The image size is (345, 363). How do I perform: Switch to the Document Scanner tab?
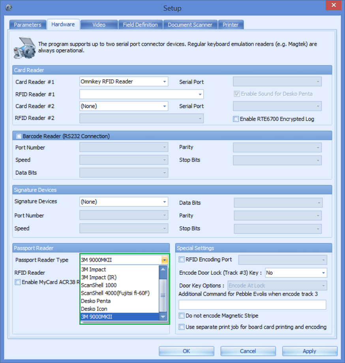point(190,24)
